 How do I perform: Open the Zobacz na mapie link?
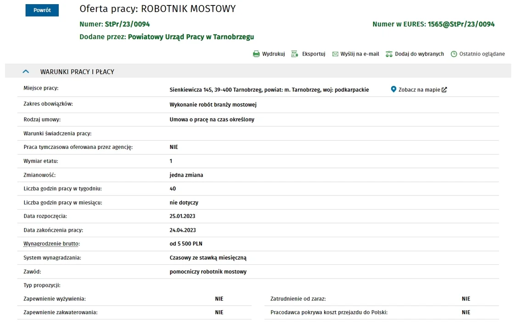[x=419, y=90]
